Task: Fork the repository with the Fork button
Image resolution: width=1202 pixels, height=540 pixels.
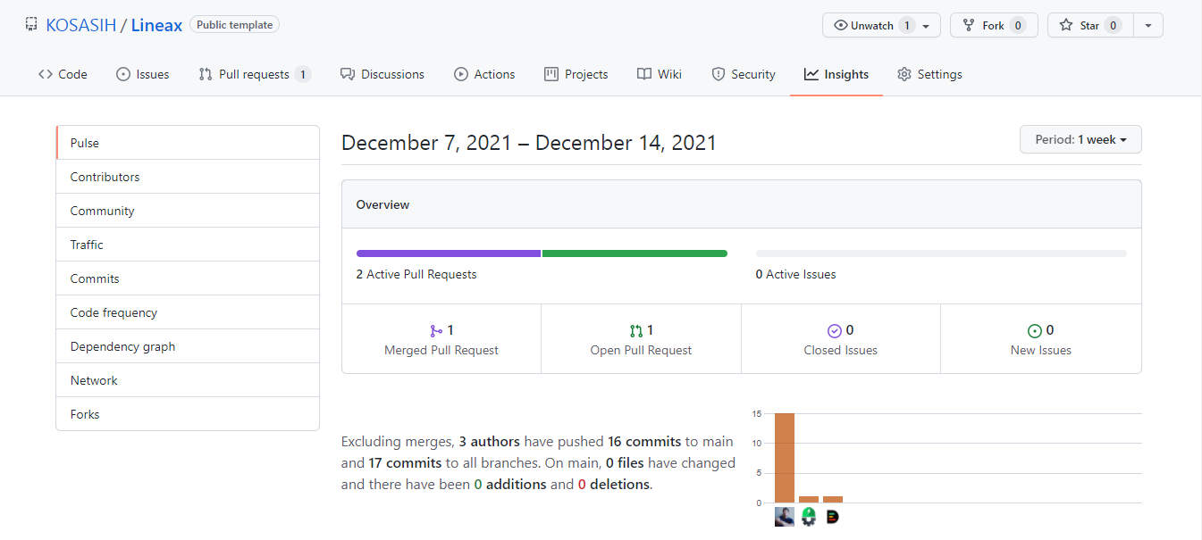Action: point(994,25)
